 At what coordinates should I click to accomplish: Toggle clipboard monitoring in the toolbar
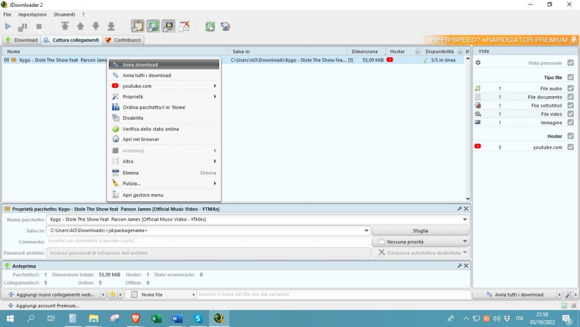pyautogui.click(x=138, y=26)
